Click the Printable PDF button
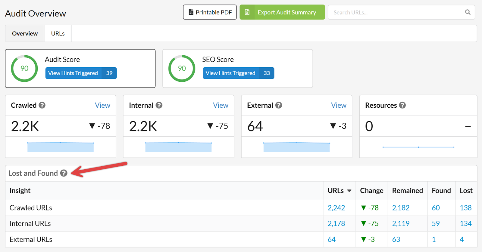 tap(210, 12)
